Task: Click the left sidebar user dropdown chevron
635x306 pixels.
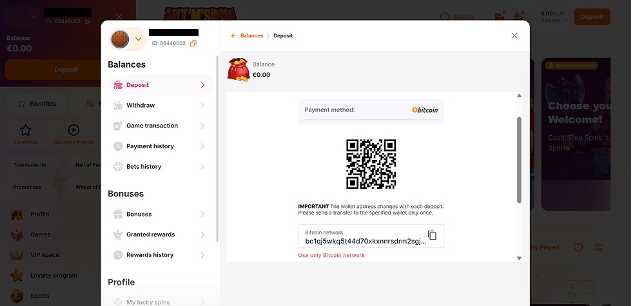Action: click(x=34, y=17)
